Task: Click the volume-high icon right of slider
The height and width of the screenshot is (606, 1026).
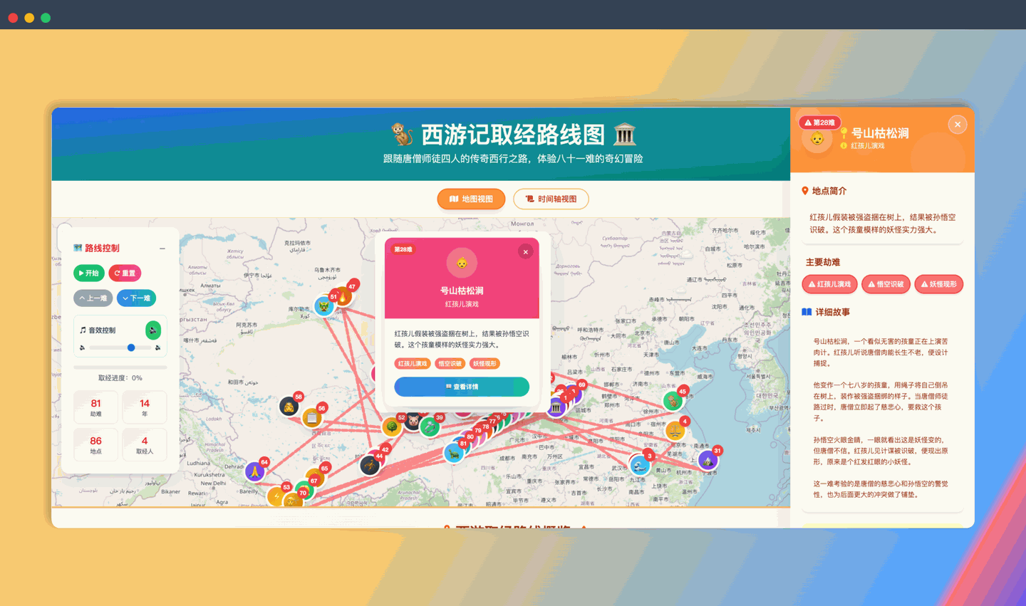Action: (158, 348)
